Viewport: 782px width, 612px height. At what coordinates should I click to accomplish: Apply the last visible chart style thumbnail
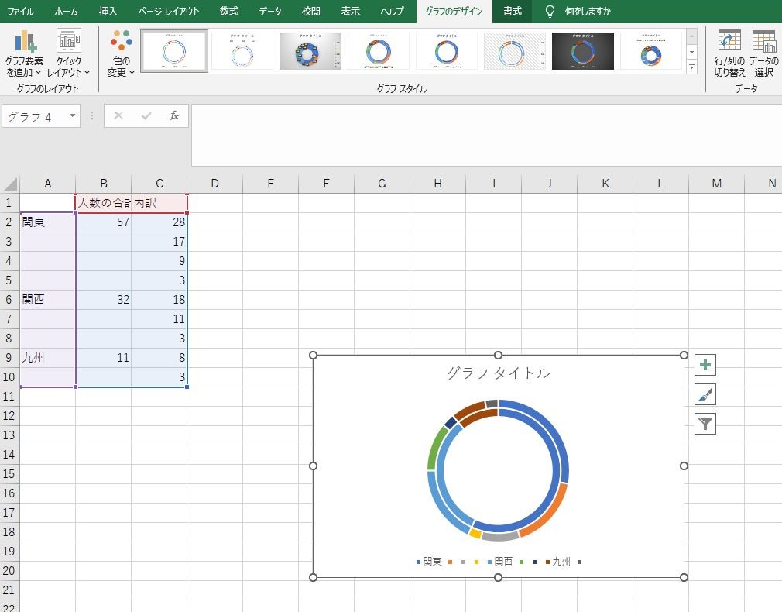651,51
